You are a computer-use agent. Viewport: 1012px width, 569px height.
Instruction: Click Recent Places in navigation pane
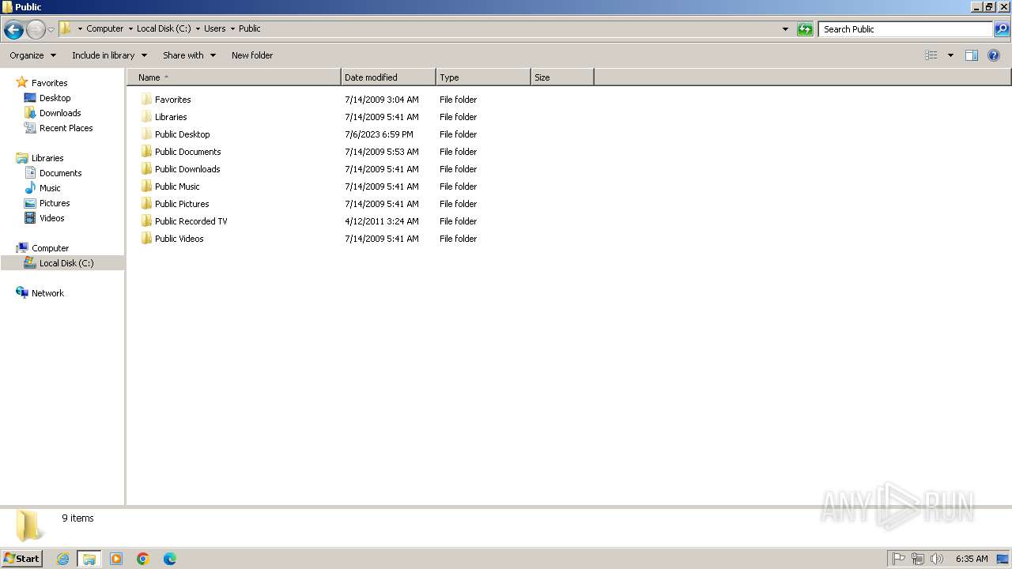coord(66,128)
